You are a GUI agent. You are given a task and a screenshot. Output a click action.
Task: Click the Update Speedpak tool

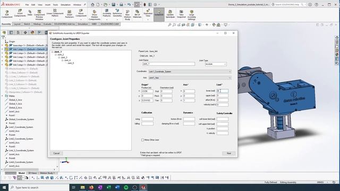(x=170, y=14)
